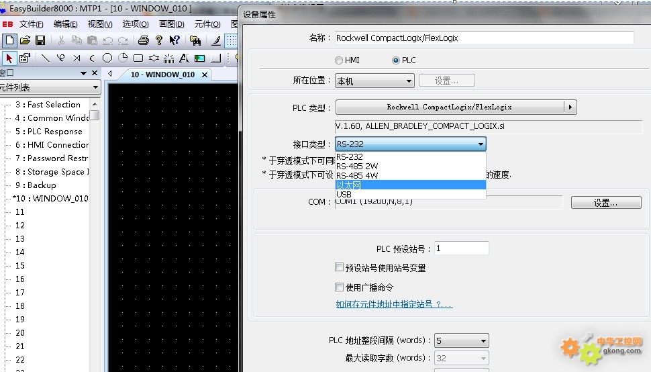The height and width of the screenshot is (372, 651).
Task: Select the Scale drawing tool
Action: [168, 58]
